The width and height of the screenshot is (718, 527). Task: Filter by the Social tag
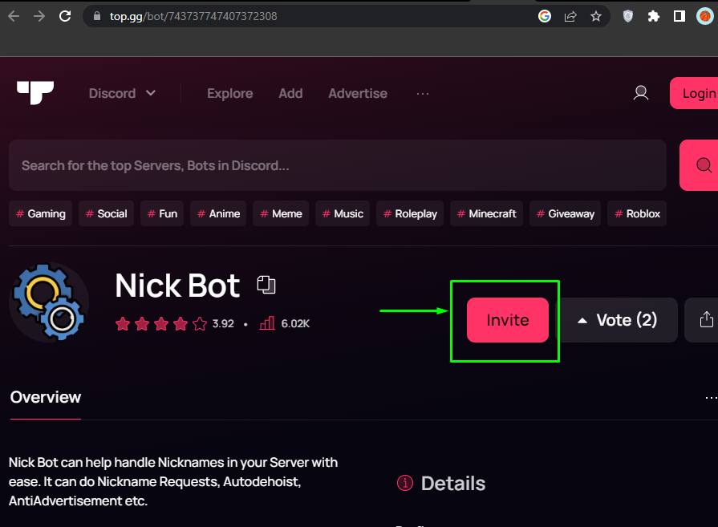pyautogui.click(x=106, y=214)
